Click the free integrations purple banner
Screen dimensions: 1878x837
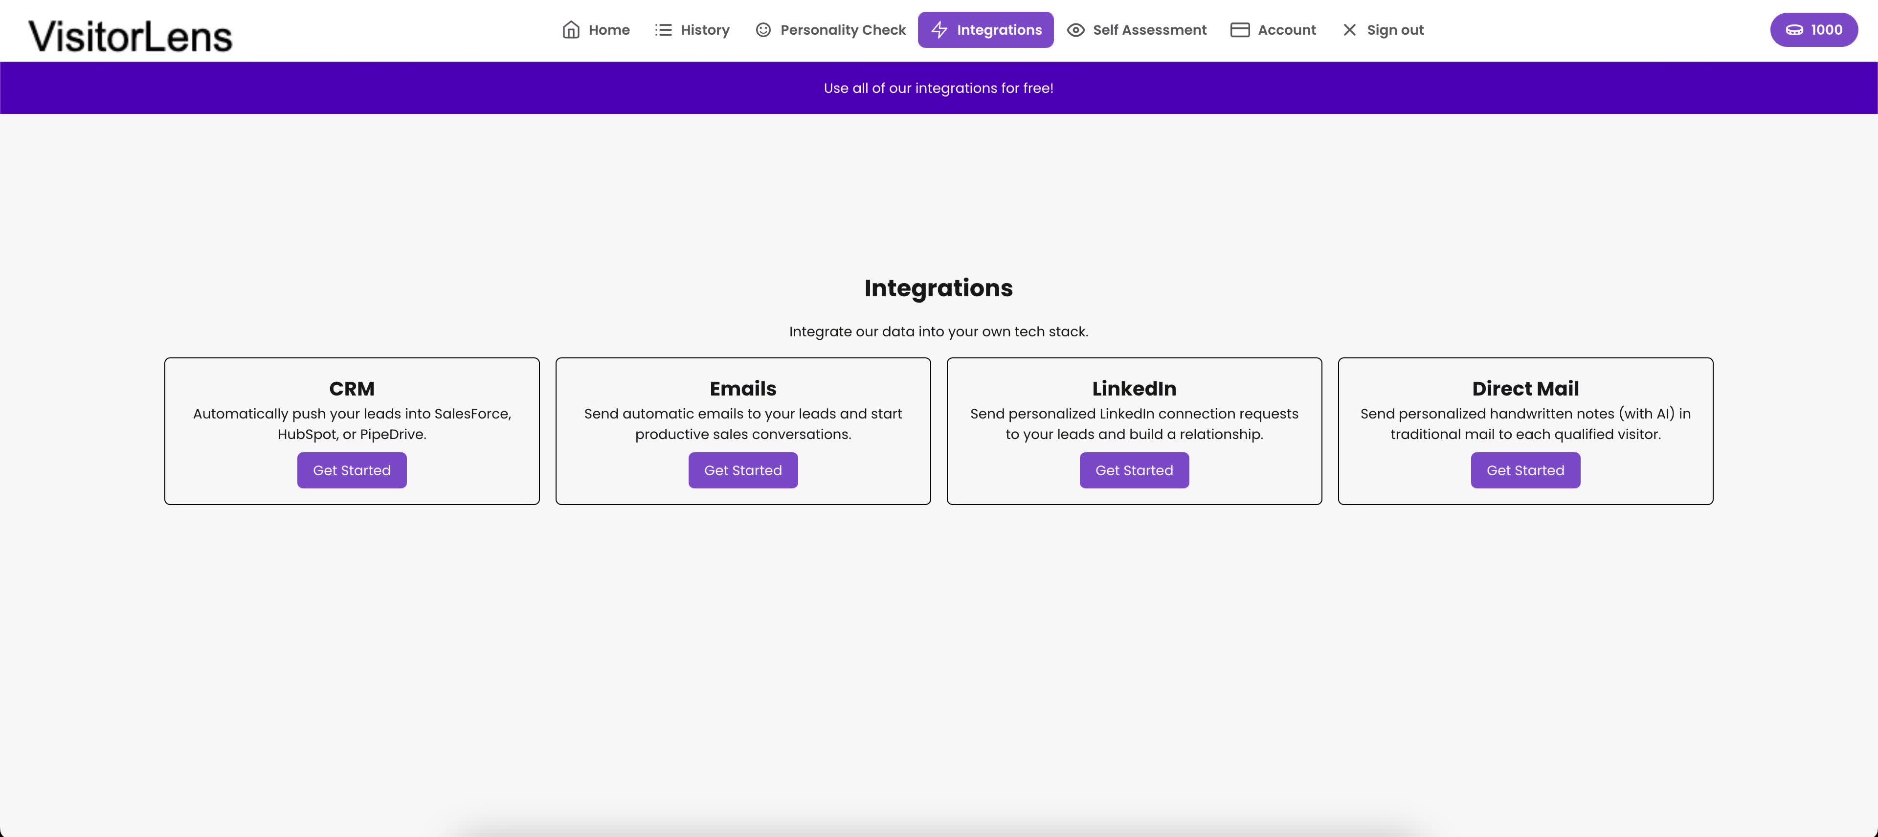pos(939,88)
